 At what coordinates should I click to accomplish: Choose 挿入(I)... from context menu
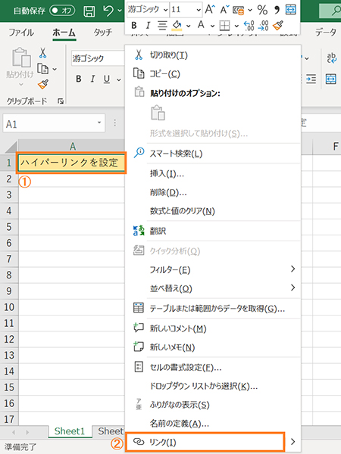click(x=213, y=173)
